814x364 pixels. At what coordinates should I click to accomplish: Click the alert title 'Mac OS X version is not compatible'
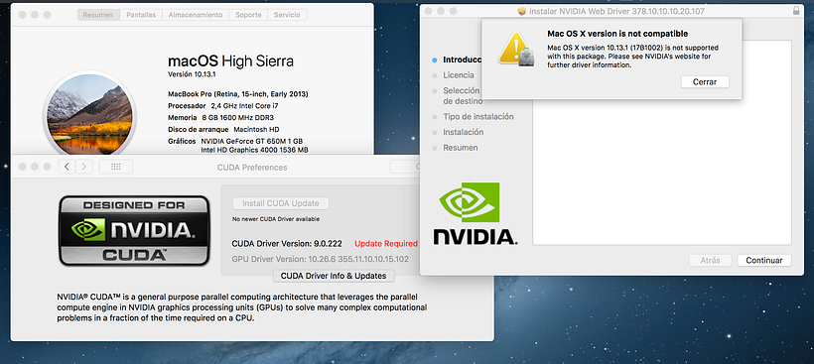pyautogui.click(x=617, y=34)
